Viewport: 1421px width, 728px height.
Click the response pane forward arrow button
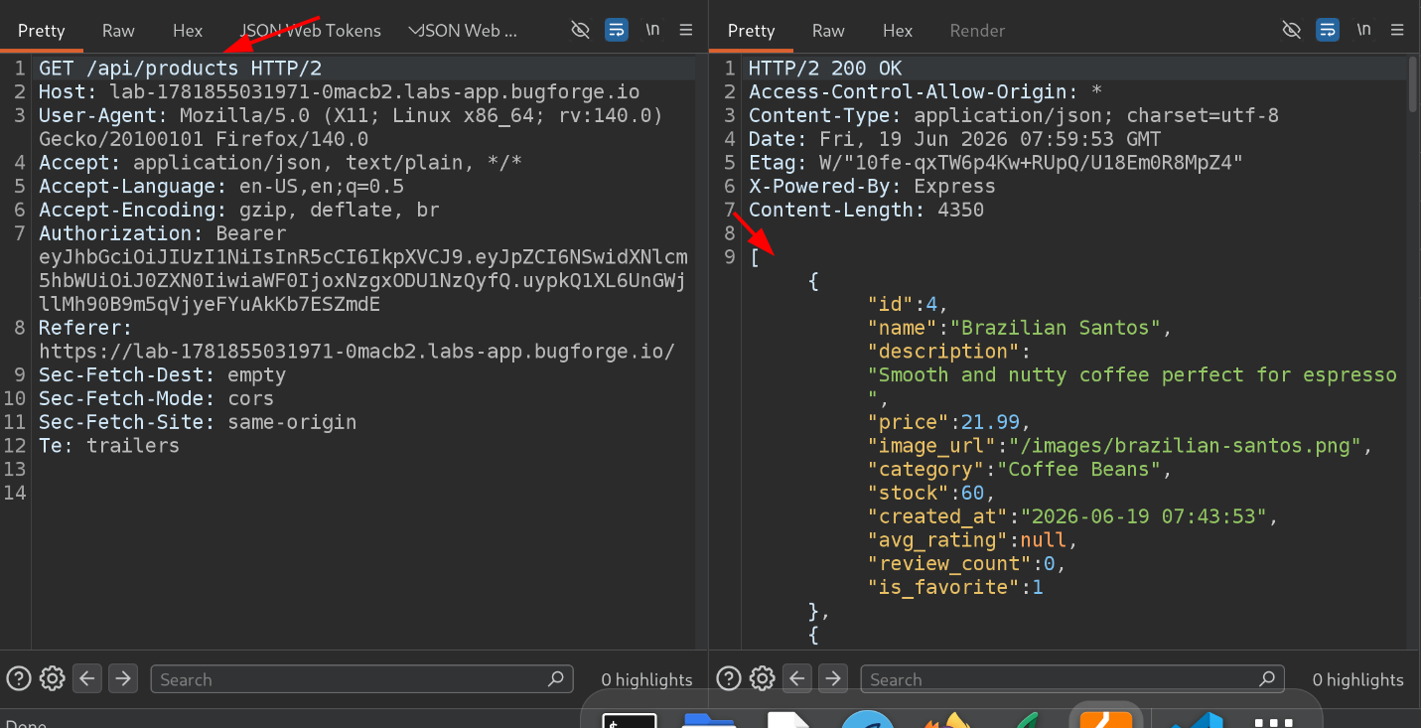pyautogui.click(x=832, y=679)
